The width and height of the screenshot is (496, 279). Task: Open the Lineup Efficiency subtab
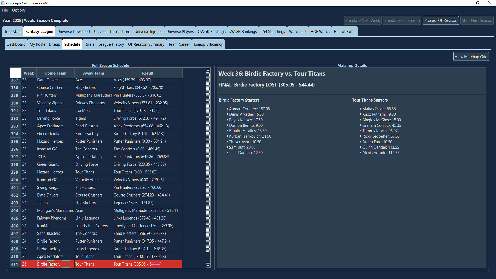pos(208,44)
